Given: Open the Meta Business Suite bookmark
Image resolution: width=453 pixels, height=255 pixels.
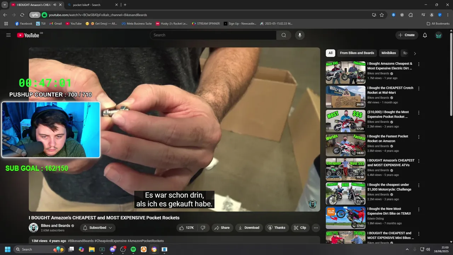Looking at the screenshot, I should (x=137, y=24).
